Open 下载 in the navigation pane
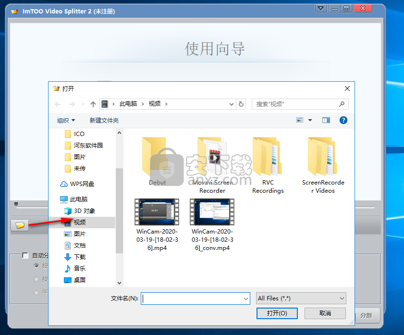Screen dimensions: 404x335 click(75, 257)
